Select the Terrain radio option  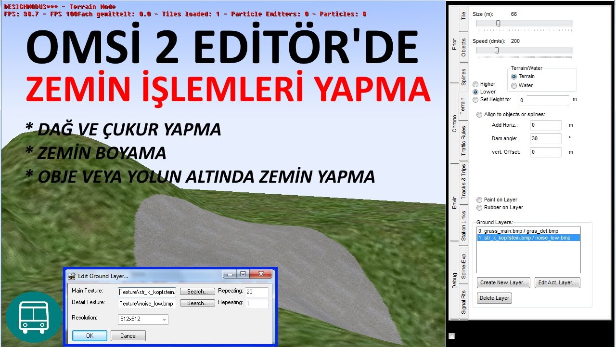coord(523,77)
